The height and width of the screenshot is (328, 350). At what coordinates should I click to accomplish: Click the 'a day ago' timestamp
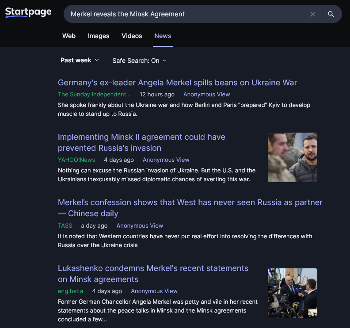point(94,226)
